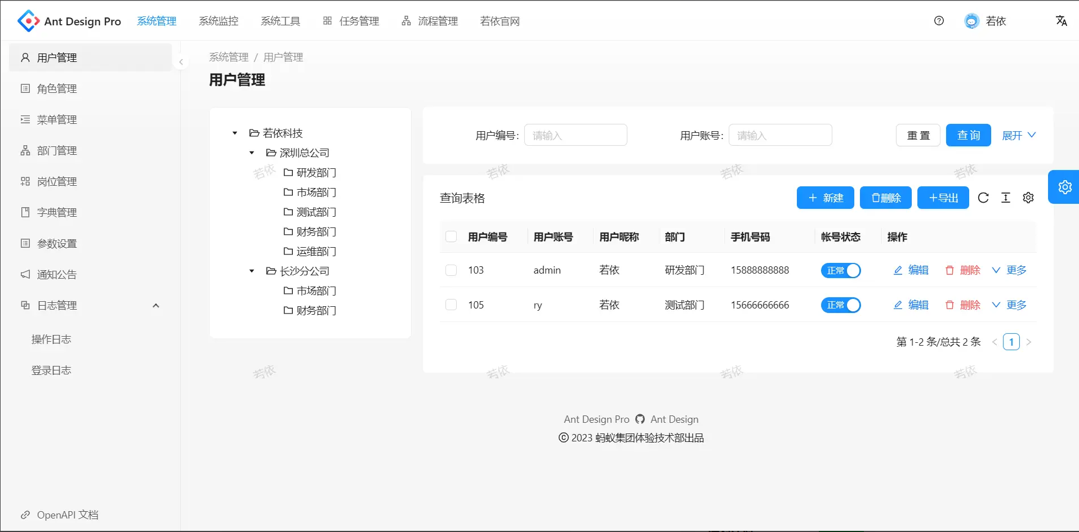
Task: Collapse the 长沙分公司 tree node
Action: click(x=252, y=271)
